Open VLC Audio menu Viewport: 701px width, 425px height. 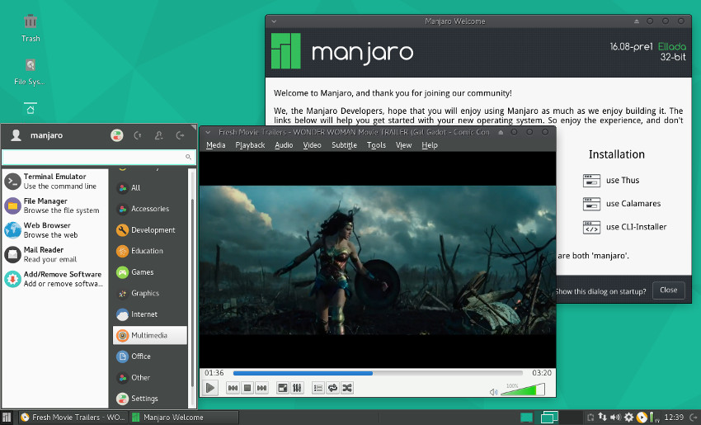click(x=284, y=145)
